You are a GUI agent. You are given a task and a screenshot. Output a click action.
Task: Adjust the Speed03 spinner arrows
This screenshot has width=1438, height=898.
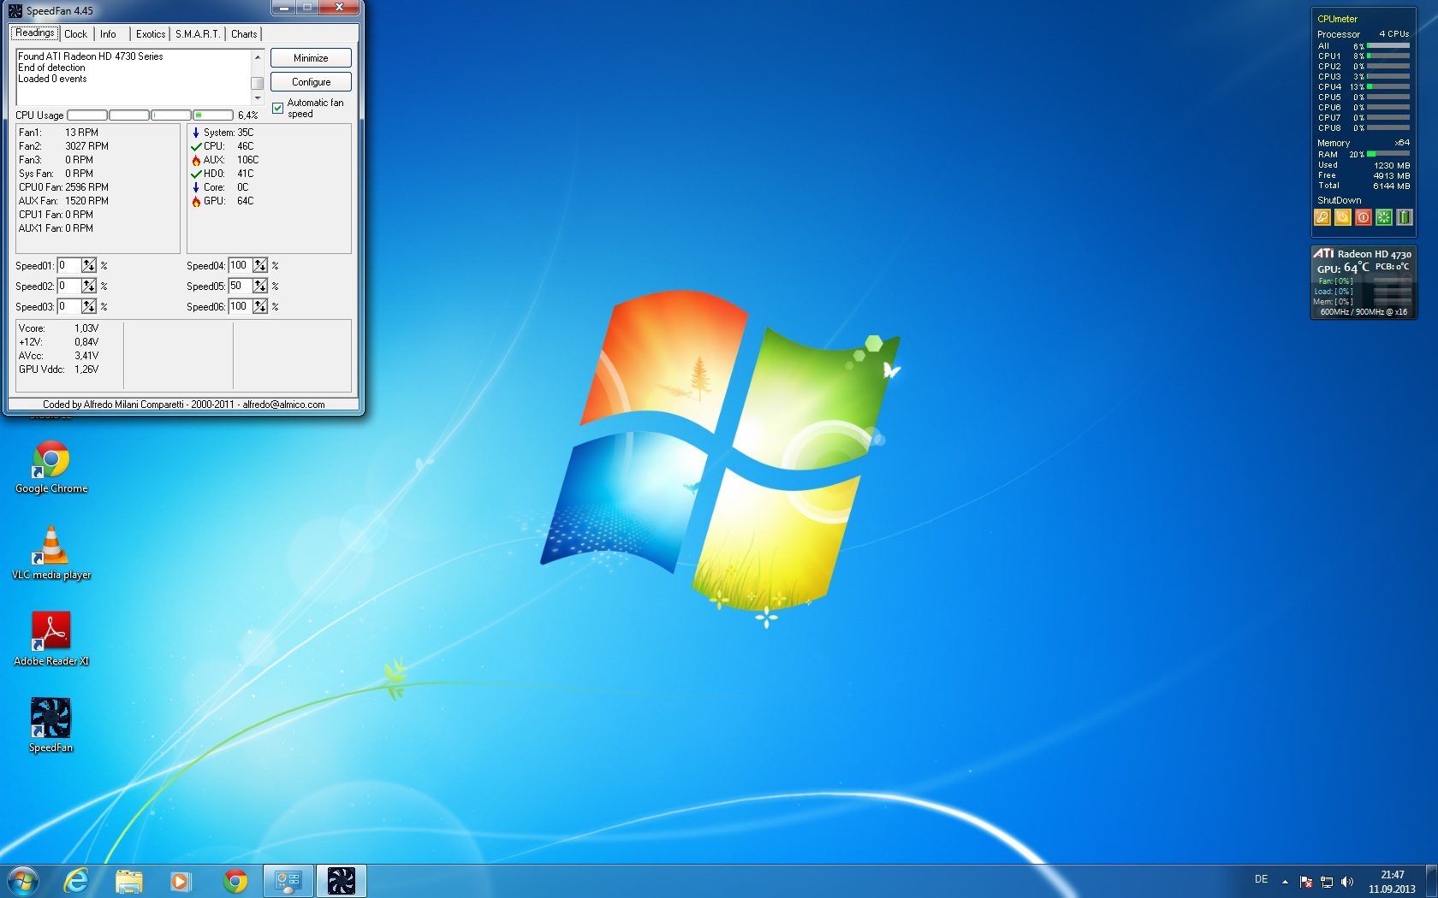89,306
